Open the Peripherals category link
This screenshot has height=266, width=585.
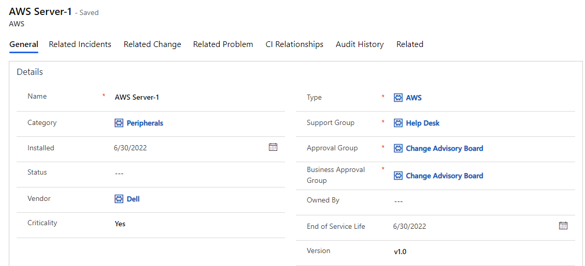pyautogui.click(x=145, y=123)
